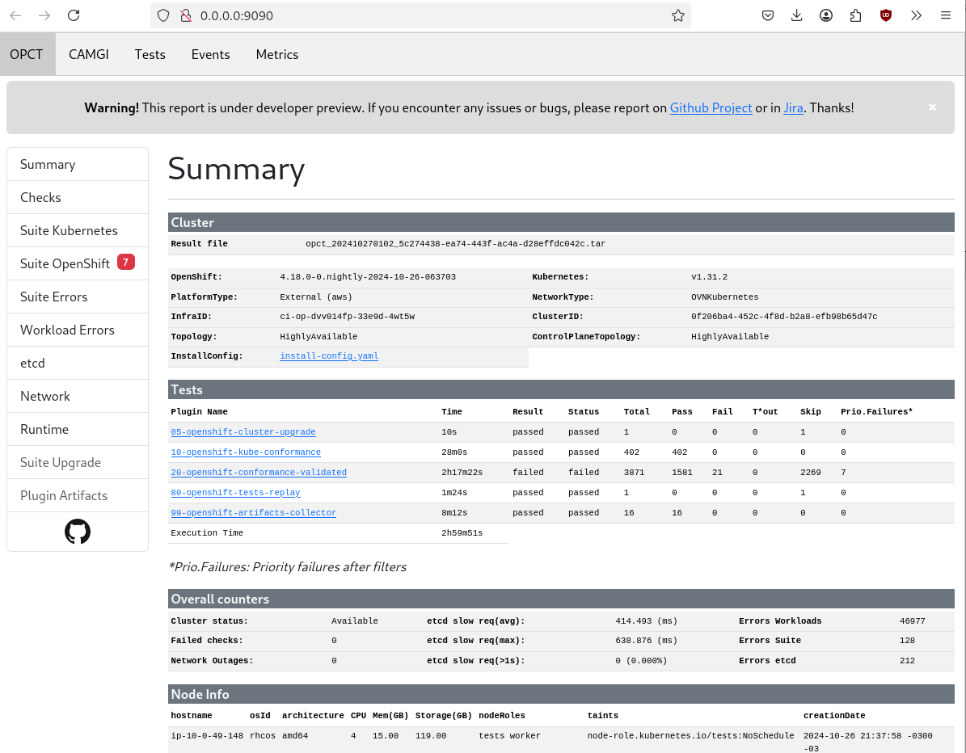Click the Skip value 2269
The image size is (966, 753).
(811, 473)
